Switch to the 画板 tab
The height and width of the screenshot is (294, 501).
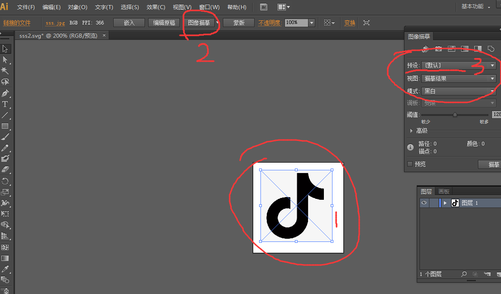pyautogui.click(x=444, y=192)
